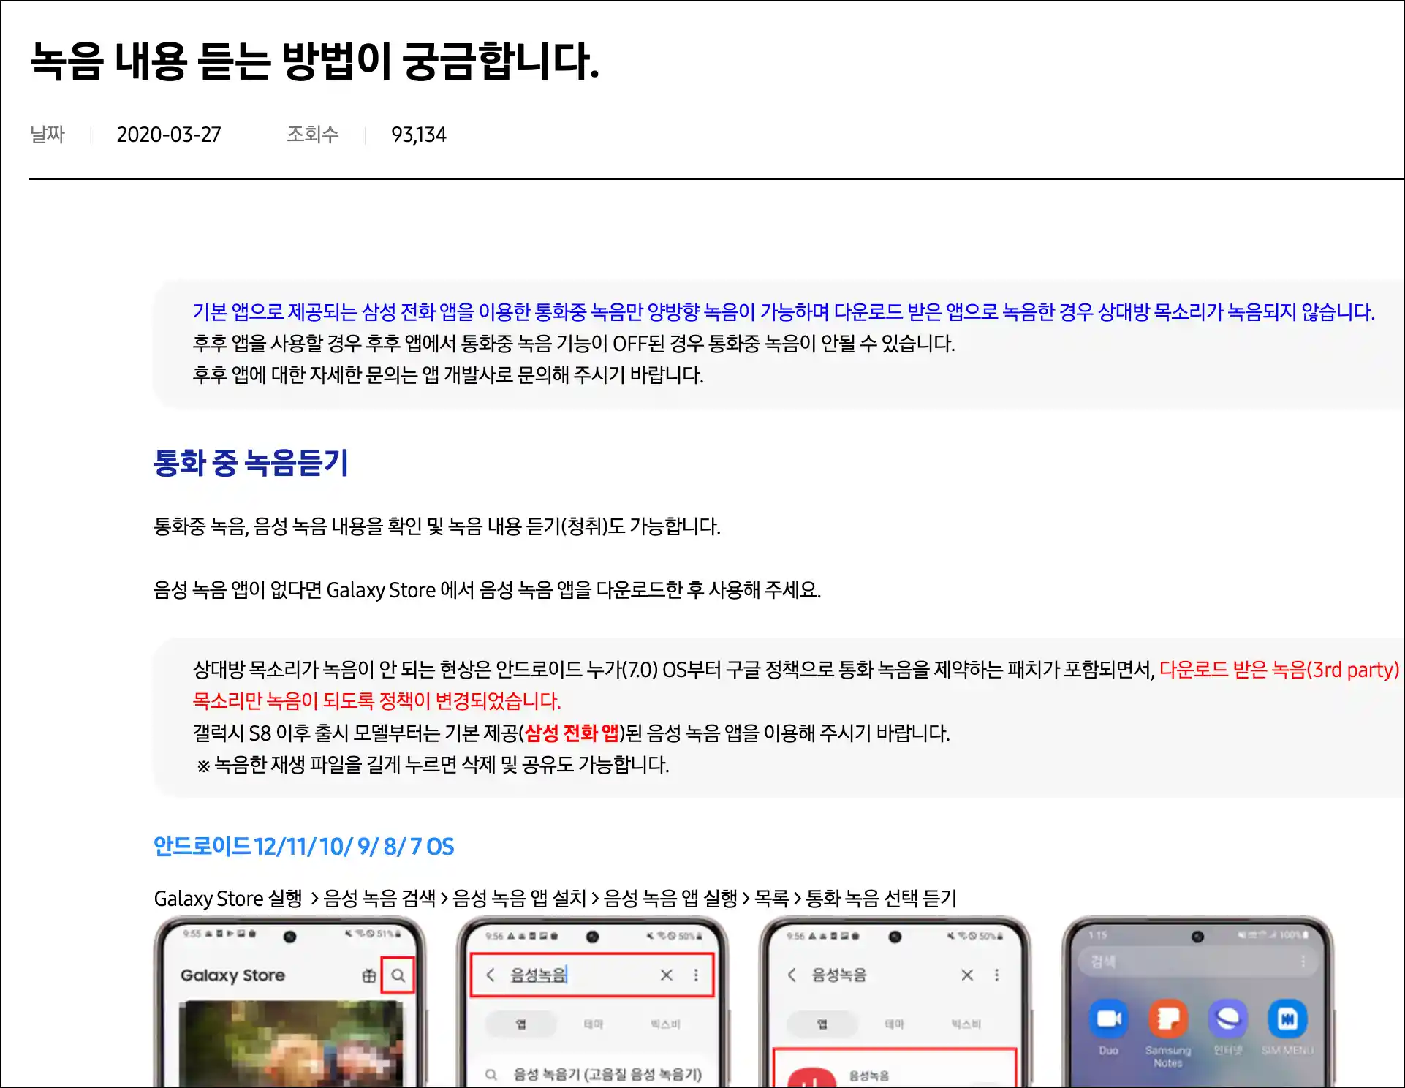Click the 음성녹음 app name in third phone results
Image resolution: width=1405 pixels, height=1088 pixels.
click(x=869, y=1076)
